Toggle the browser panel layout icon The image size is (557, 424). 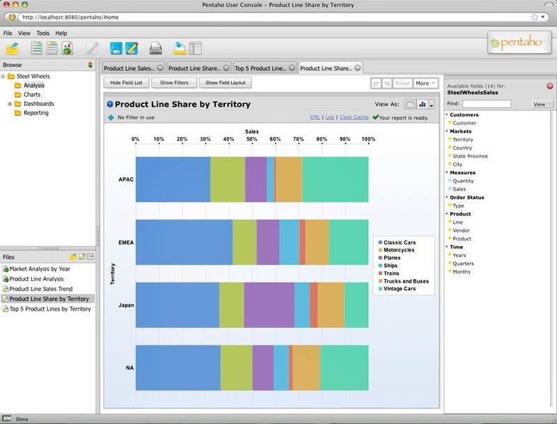195,48
